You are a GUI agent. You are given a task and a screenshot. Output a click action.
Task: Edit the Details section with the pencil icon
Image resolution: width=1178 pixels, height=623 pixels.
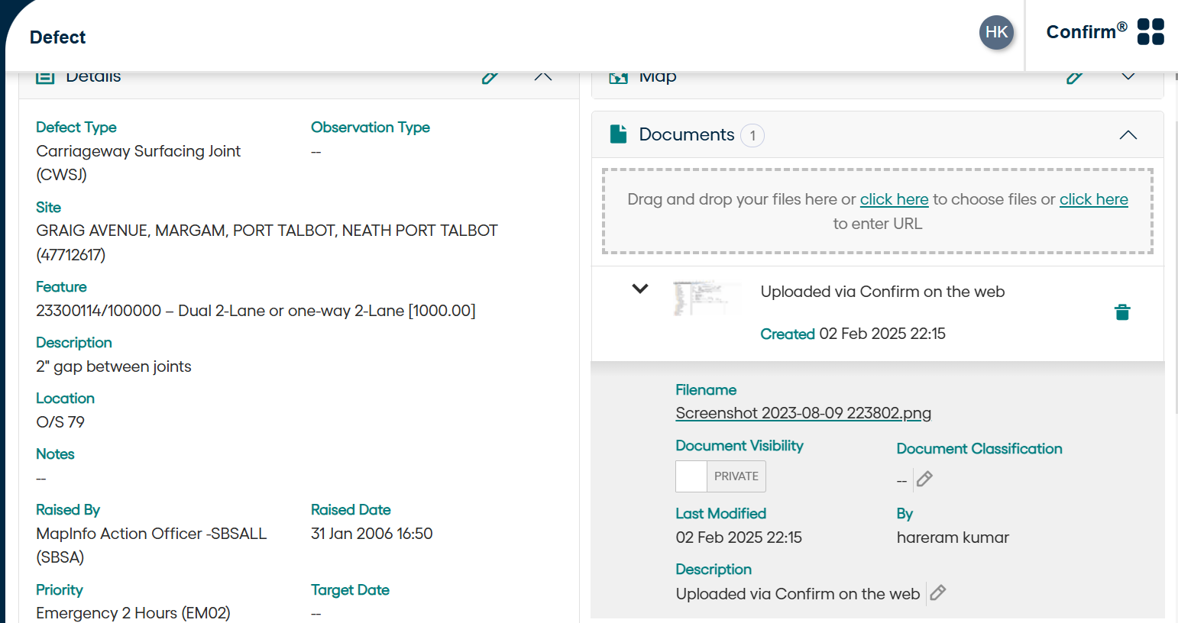click(489, 77)
